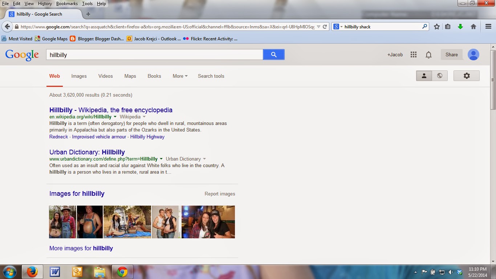This screenshot has height=279, width=496.
Task: Switch to private results person toggle
Action: click(424, 76)
